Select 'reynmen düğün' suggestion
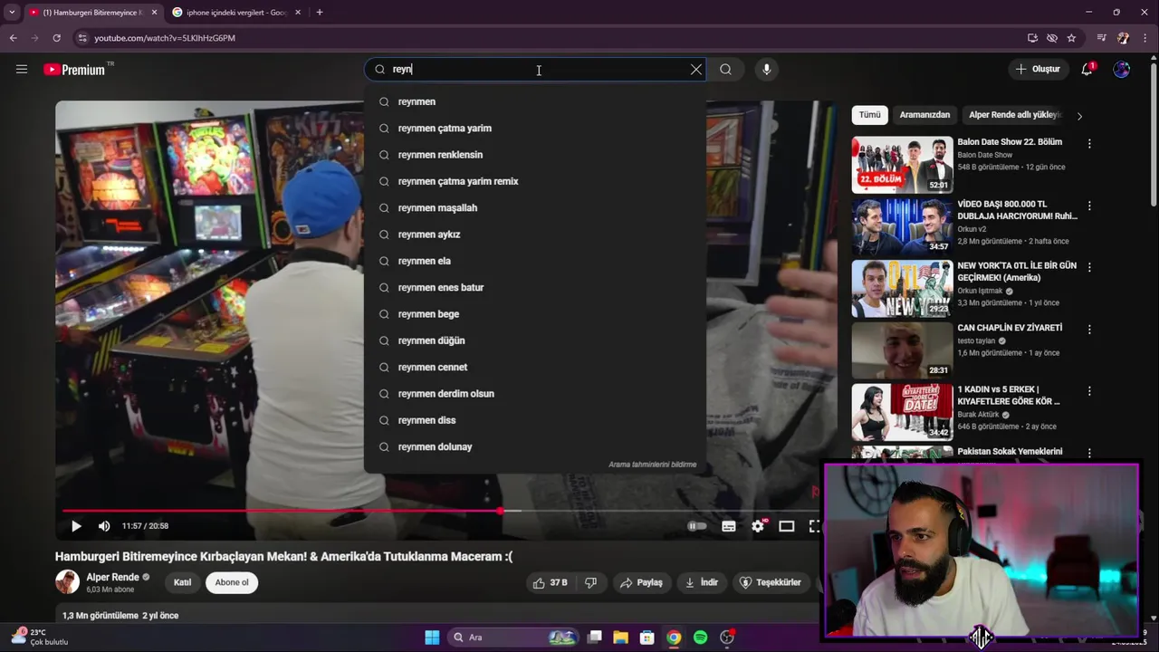Image resolution: width=1159 pixels, height=652 pixels. [x=534, y=340]
